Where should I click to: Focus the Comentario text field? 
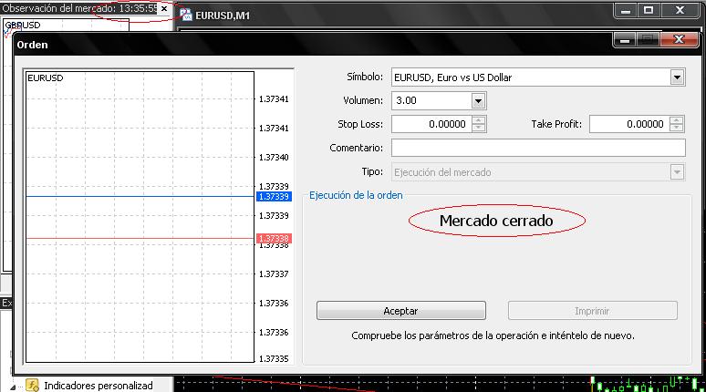[537, 148]
